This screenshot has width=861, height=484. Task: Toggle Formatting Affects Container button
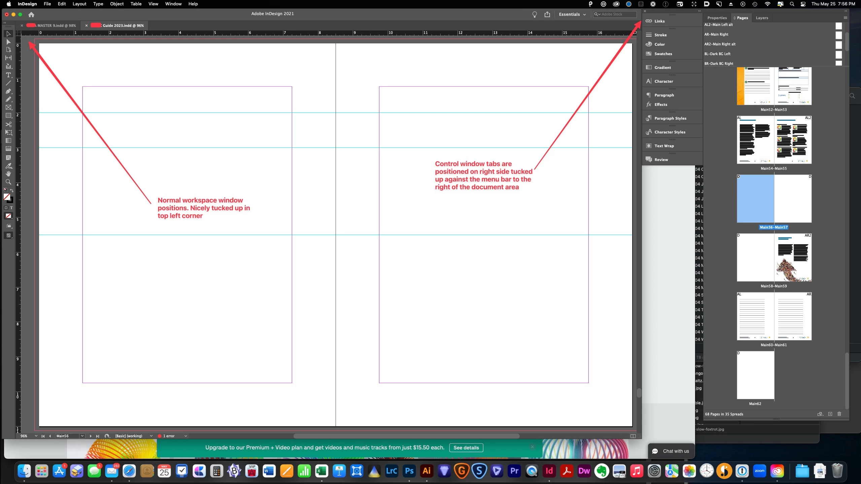tap(6, 208)
